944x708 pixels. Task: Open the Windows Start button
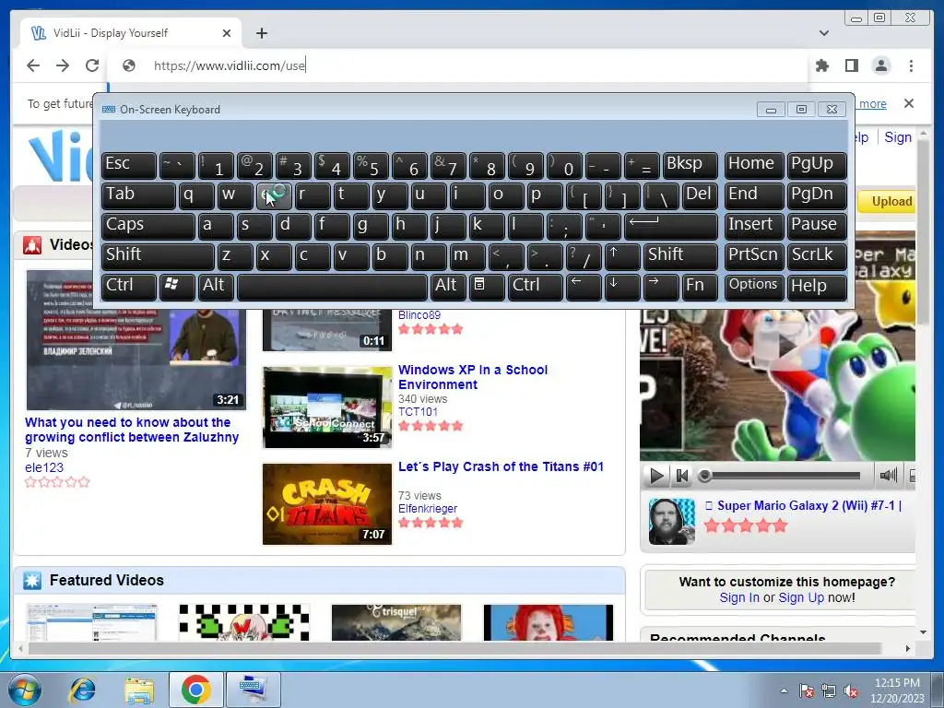point(24,690)
